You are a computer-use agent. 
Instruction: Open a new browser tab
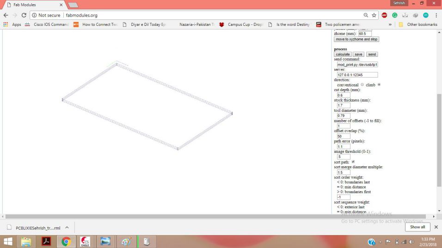73,5
